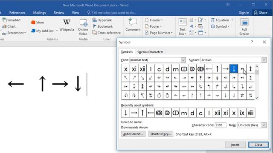Click the symbol grid scroll down arrow
Image resolution: width=273 pixels, height=153 pixels.
(x=257, y=98)
